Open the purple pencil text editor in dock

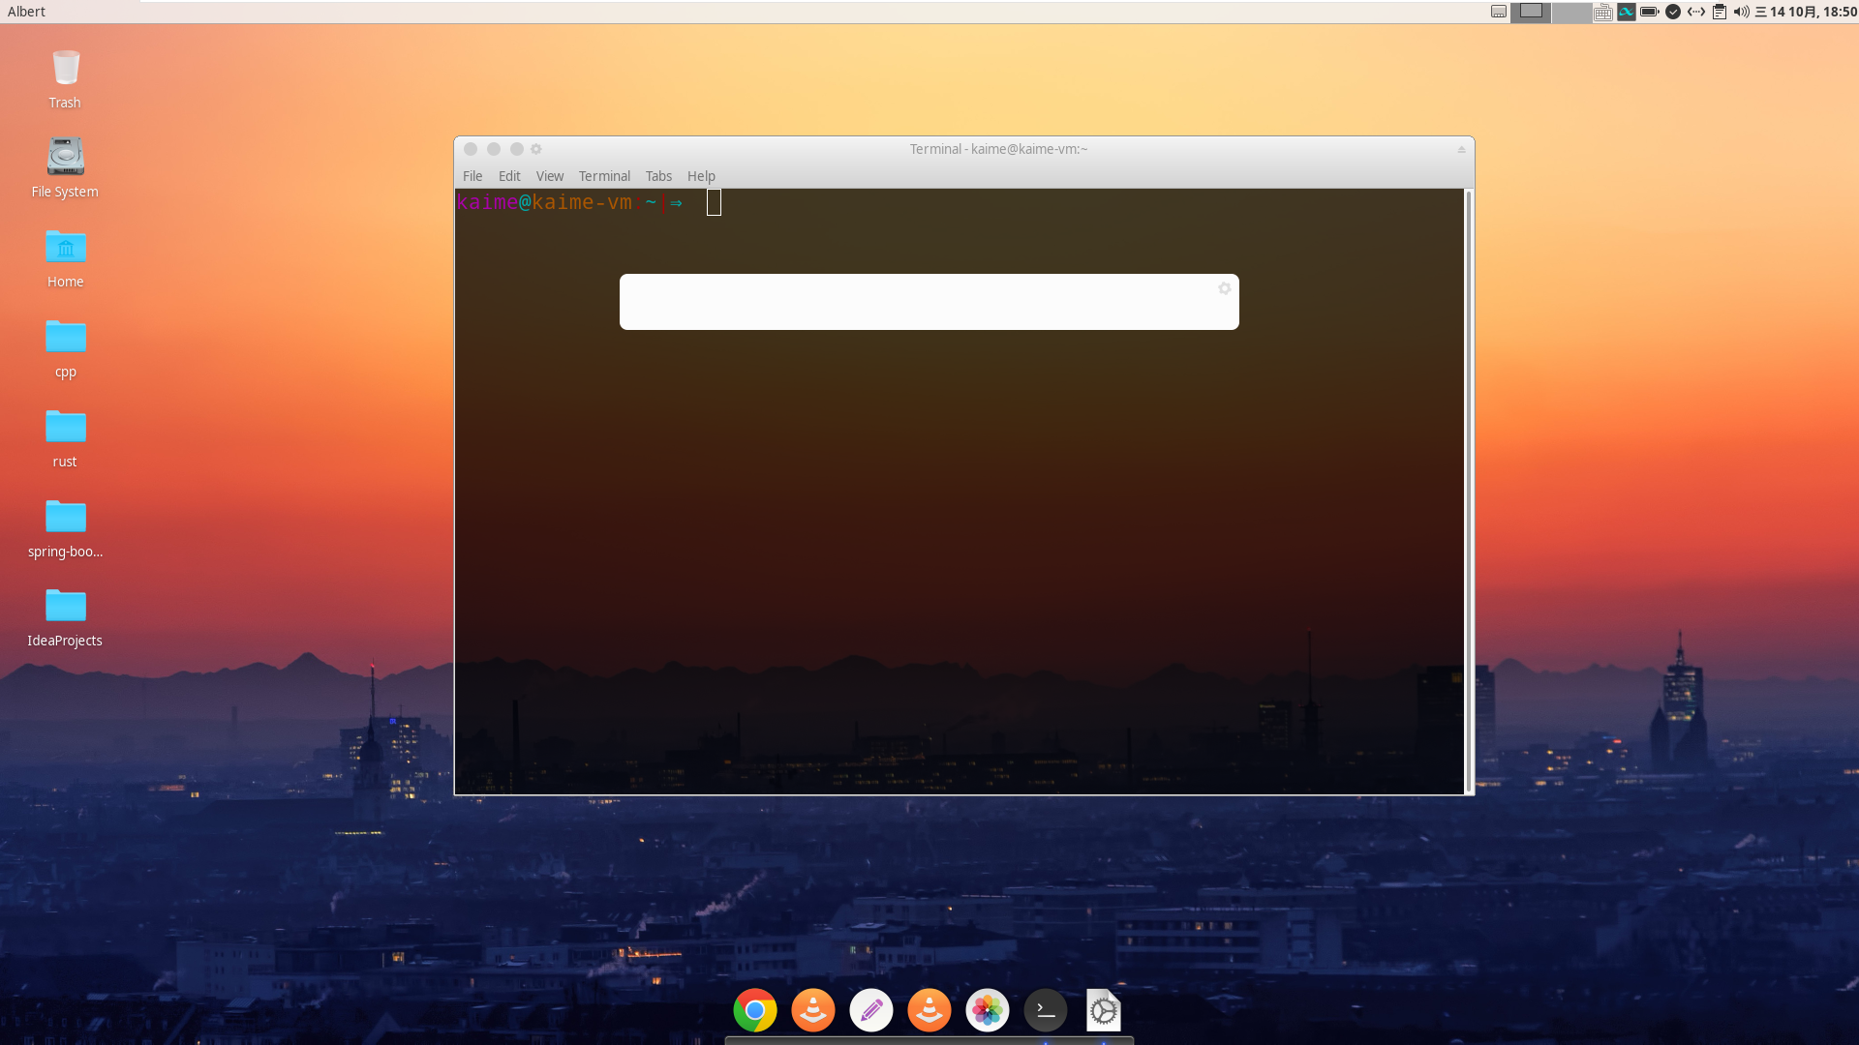click(871, 1011)
